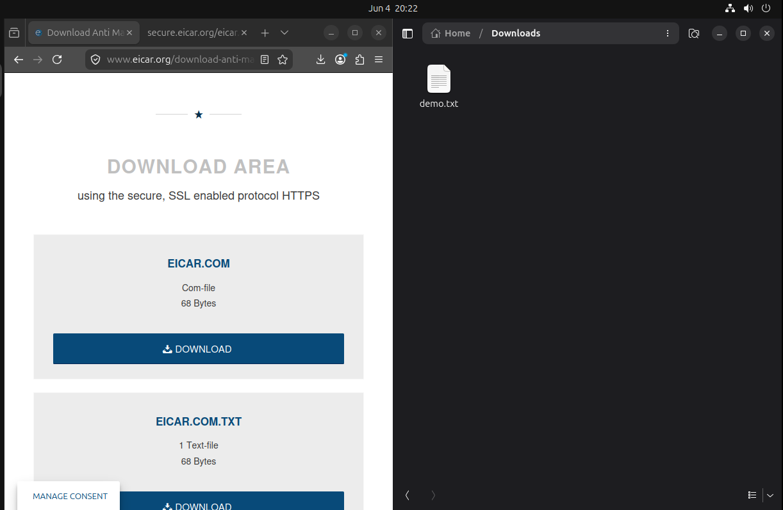Open the Manage Consent panel

point(70,496)
